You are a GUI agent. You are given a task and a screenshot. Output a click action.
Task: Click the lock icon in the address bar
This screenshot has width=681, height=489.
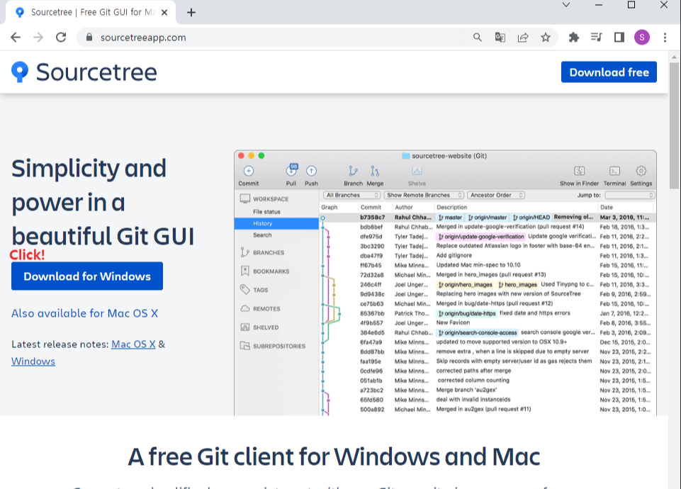coord(89,38)
